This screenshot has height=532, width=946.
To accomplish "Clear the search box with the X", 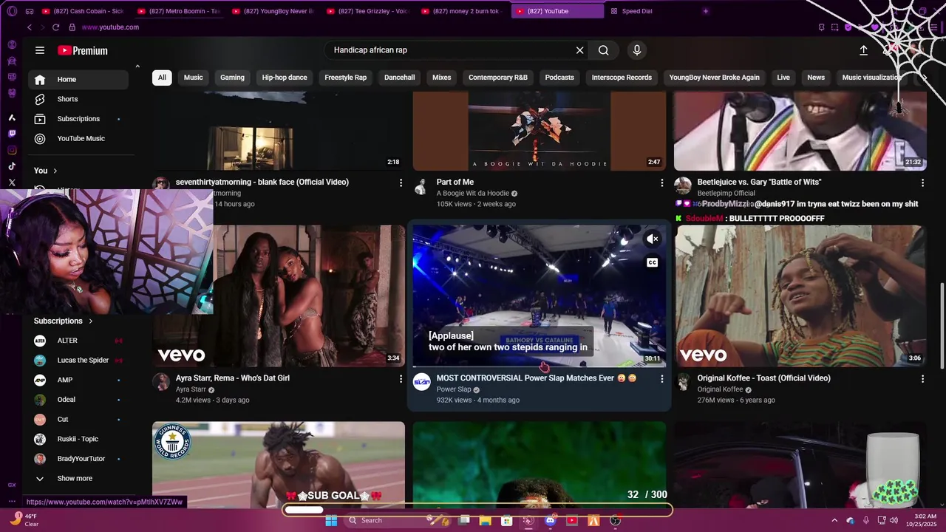I will coord(580,50).
